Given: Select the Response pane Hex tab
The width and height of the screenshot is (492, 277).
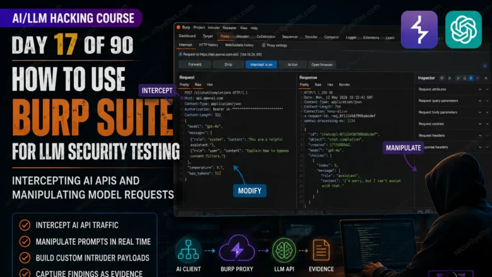Looking at the screenshot, I should [330, 84].
